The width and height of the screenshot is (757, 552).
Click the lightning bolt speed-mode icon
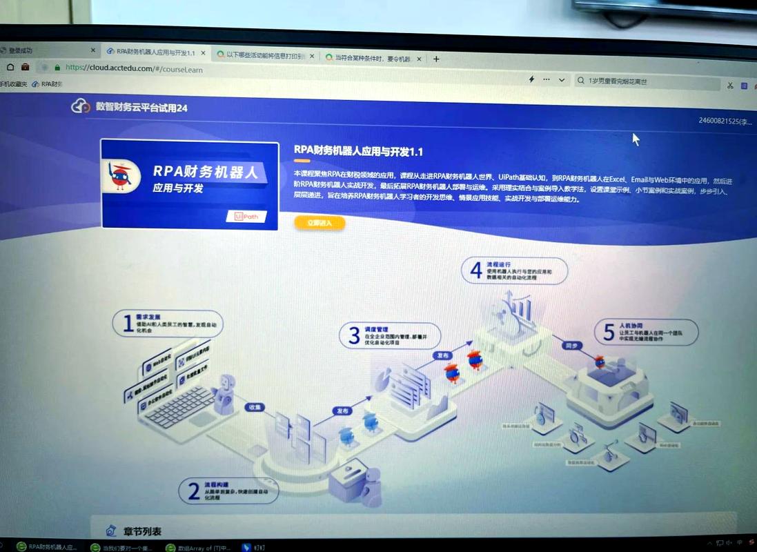click(x=531, y=79)
